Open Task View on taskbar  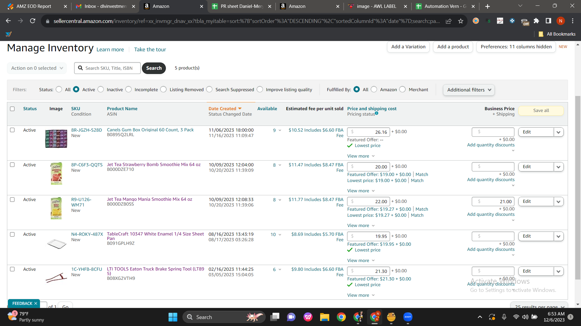[x=275, y=317]
